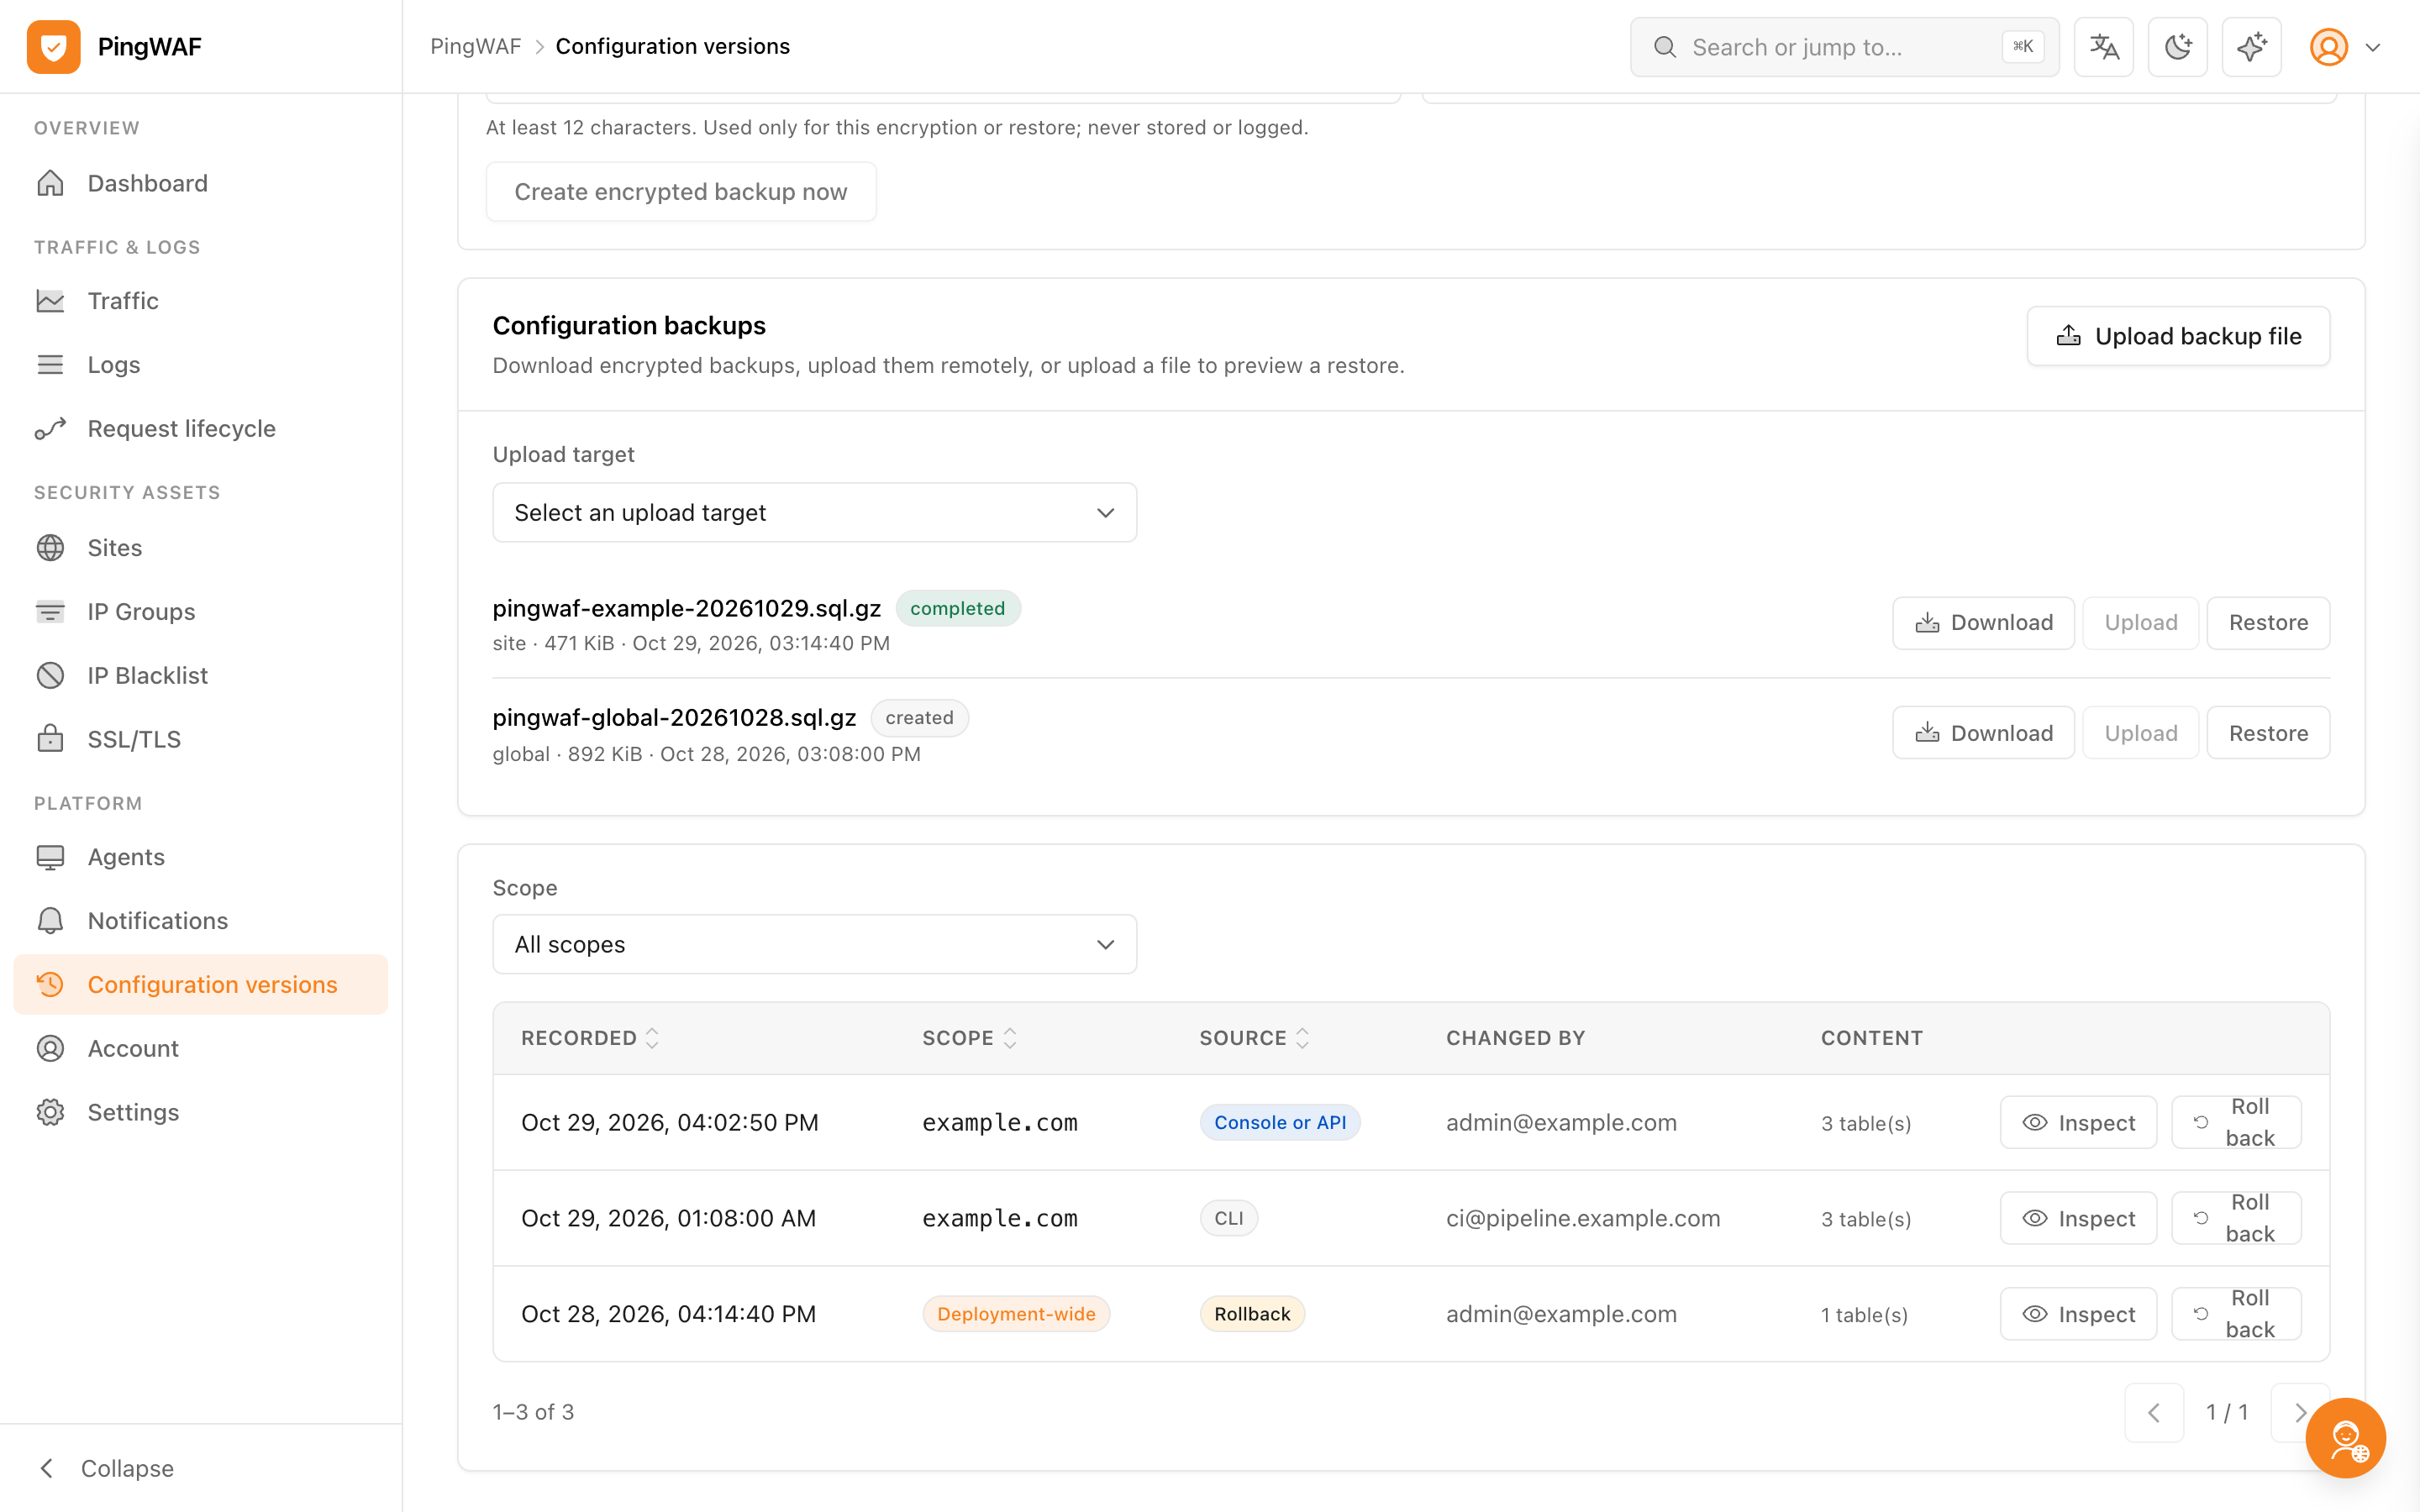Click the PingWAF shield logo

coord(54,47)
